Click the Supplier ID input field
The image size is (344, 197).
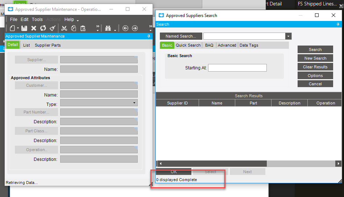coord(99,60)
